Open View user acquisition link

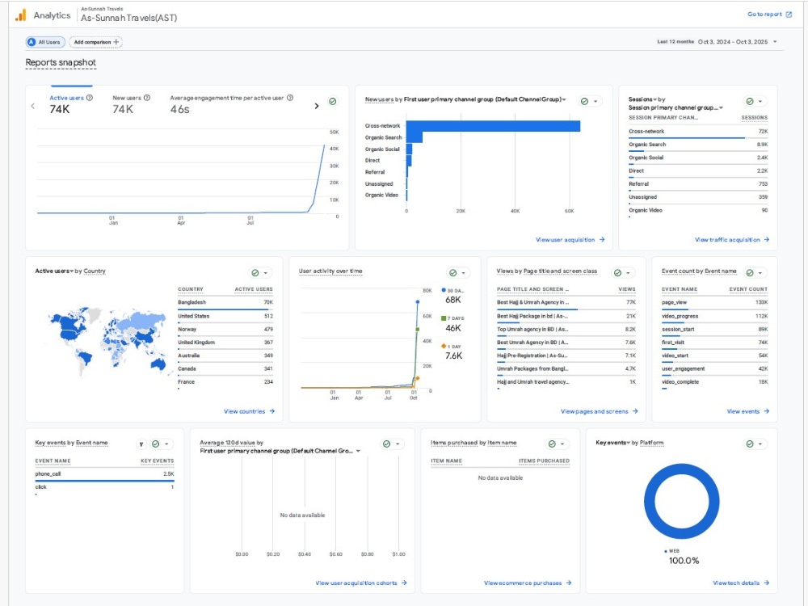pos(570,240)
